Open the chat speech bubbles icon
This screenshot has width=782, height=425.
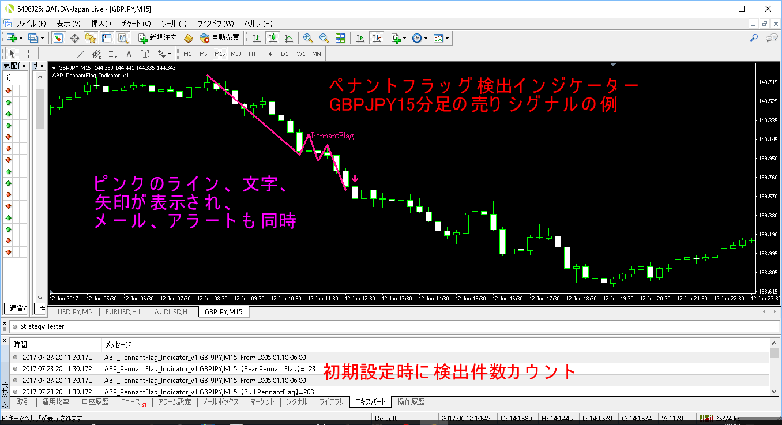772,38
